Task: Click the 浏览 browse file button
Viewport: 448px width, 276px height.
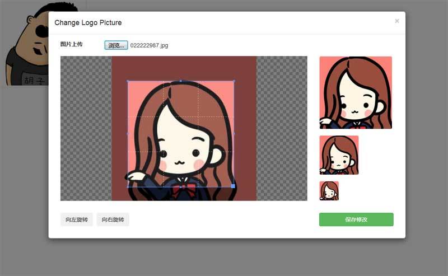Action: tap(116, 45)
